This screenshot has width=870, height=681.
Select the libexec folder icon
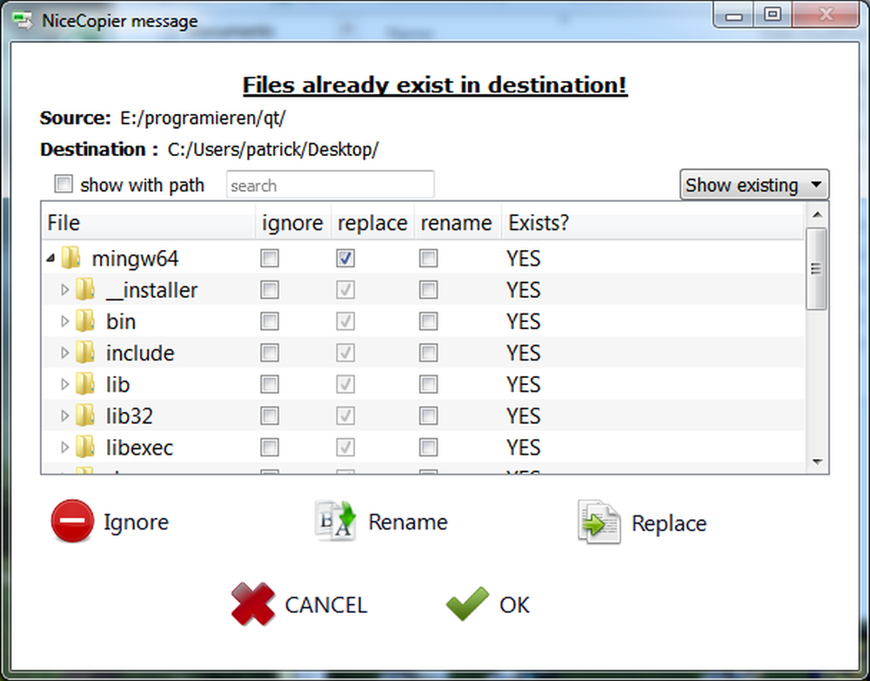85,447
